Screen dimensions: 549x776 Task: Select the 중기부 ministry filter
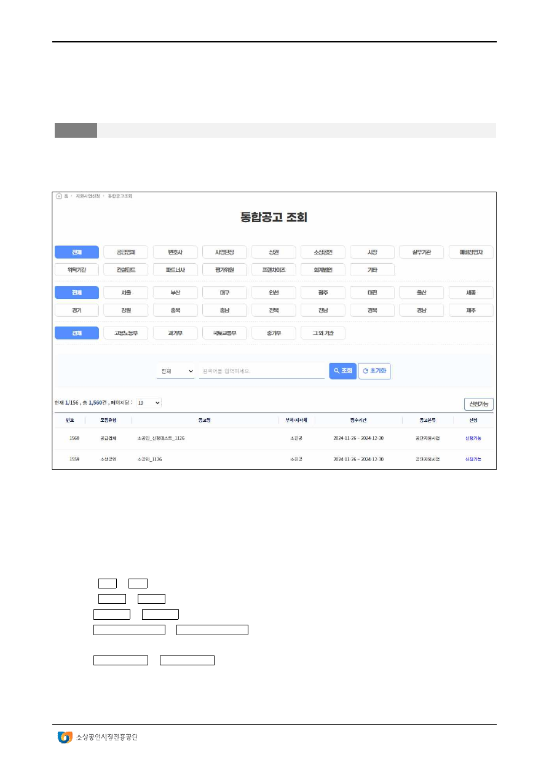point(274,333)
